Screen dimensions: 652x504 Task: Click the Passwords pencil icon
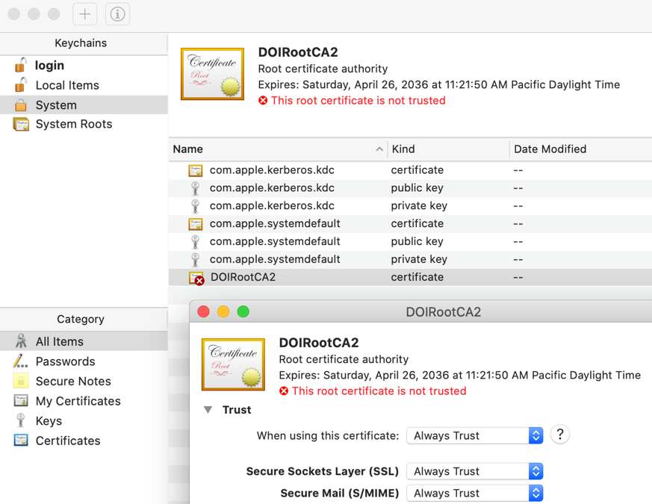pos(20,361)
